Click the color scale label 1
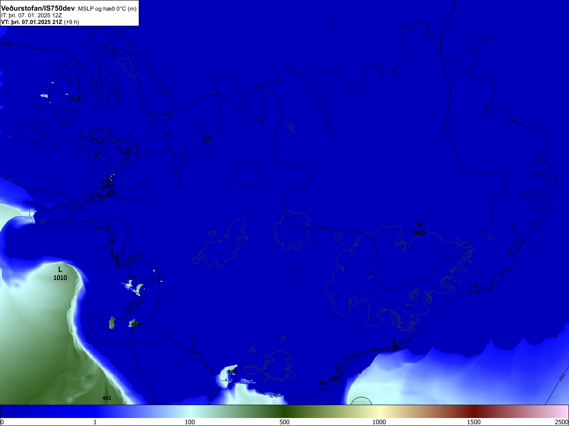The width and height of the screenshot is (569, 426). (x=95, y=422)
